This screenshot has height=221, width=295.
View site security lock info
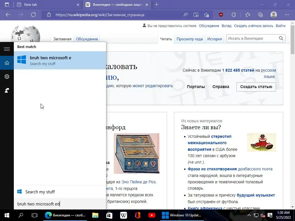point(49,15)
